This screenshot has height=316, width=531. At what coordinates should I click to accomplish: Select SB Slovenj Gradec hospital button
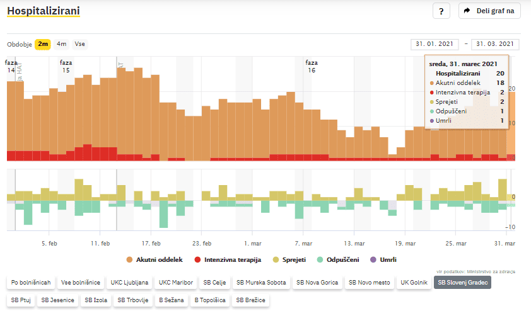(x=462, y=283)
